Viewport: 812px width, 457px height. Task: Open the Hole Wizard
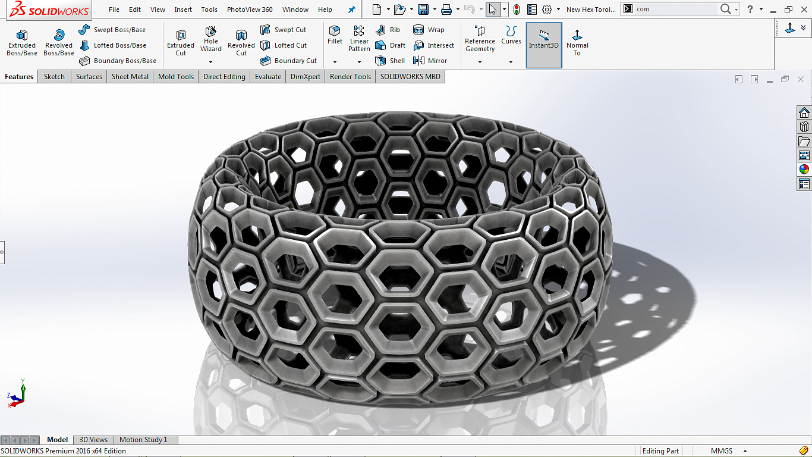210,42
